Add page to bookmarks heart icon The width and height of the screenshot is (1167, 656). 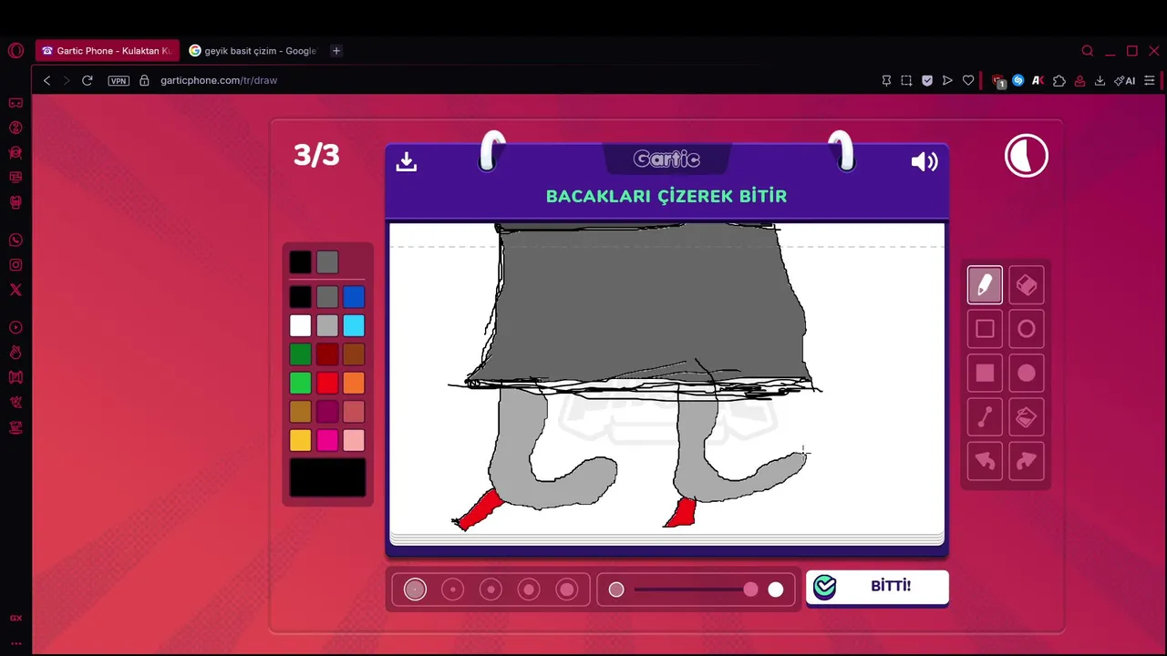[x=968, y=80]
